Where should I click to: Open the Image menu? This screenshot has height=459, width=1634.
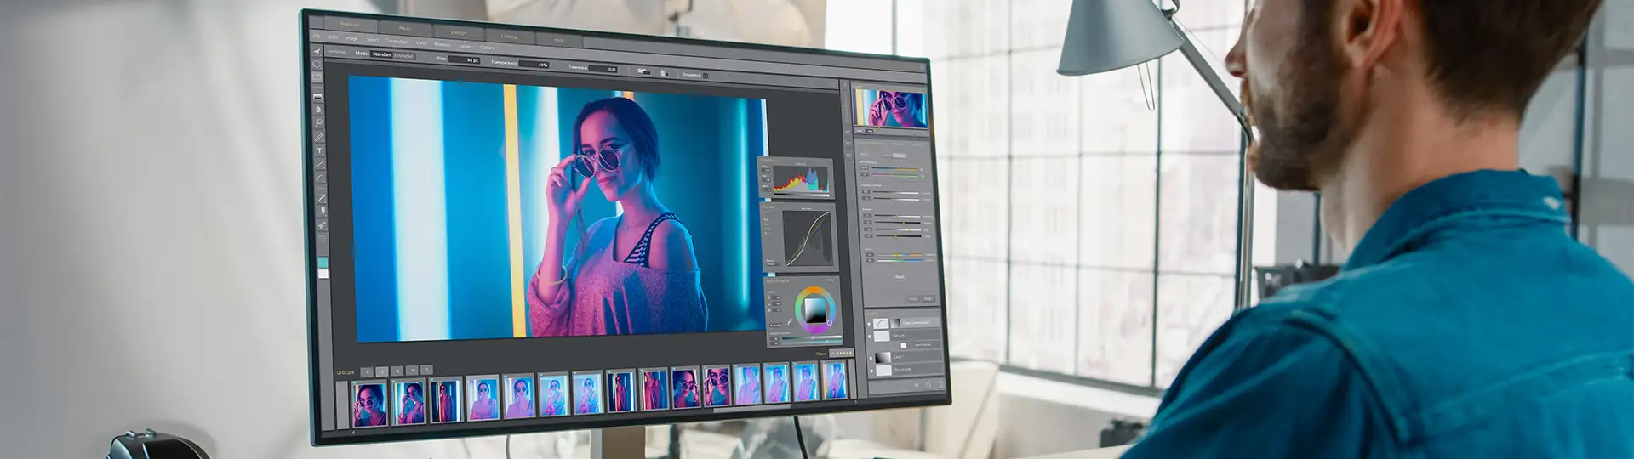351,38
